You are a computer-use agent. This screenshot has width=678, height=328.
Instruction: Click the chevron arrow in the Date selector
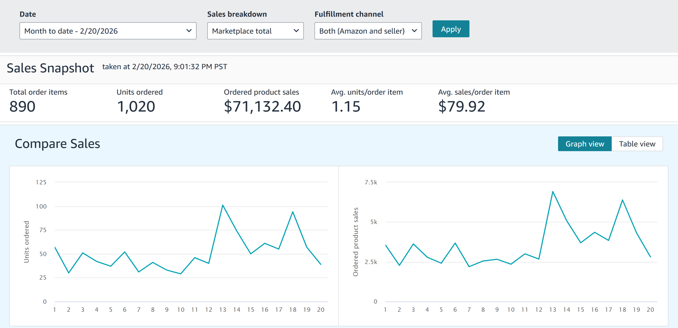click(189, 31)
